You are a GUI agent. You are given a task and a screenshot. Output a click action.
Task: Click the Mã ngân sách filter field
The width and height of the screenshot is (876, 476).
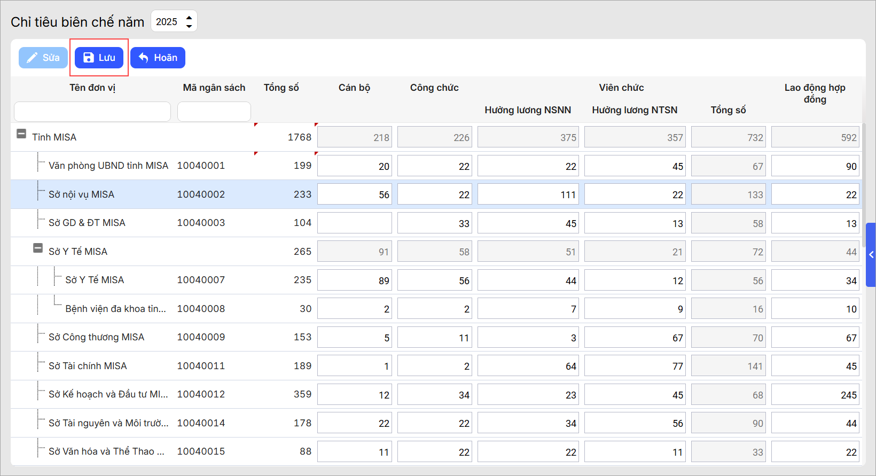[214, 112]
